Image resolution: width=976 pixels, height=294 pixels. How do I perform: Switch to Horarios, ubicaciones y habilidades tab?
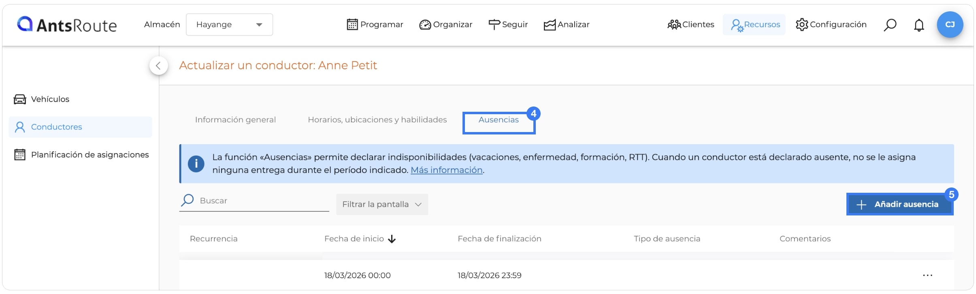pos(377,120)
